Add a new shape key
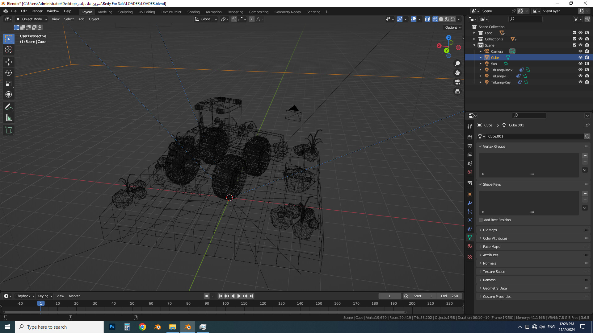The height and width of the screenshot is (333, 593). [x=585, y=194]
